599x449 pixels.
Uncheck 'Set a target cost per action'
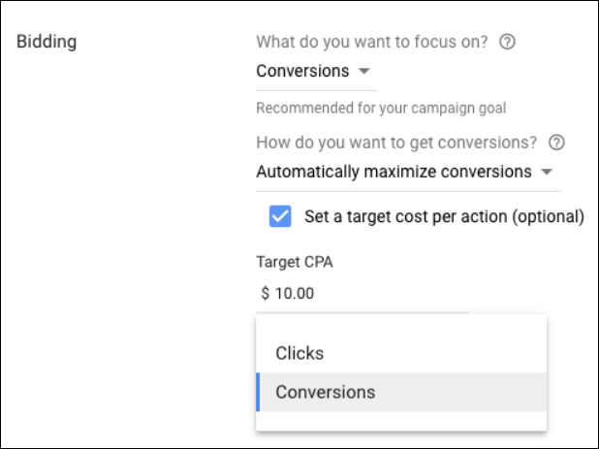pyautogui.click(x=280, y=216)
